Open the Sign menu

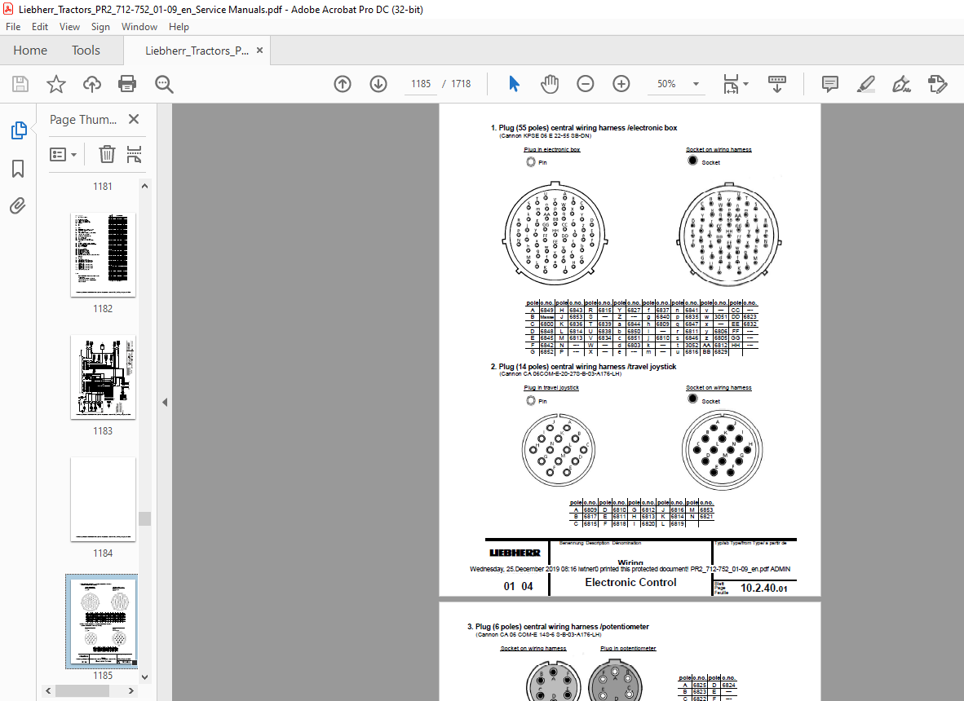[100, 26]
